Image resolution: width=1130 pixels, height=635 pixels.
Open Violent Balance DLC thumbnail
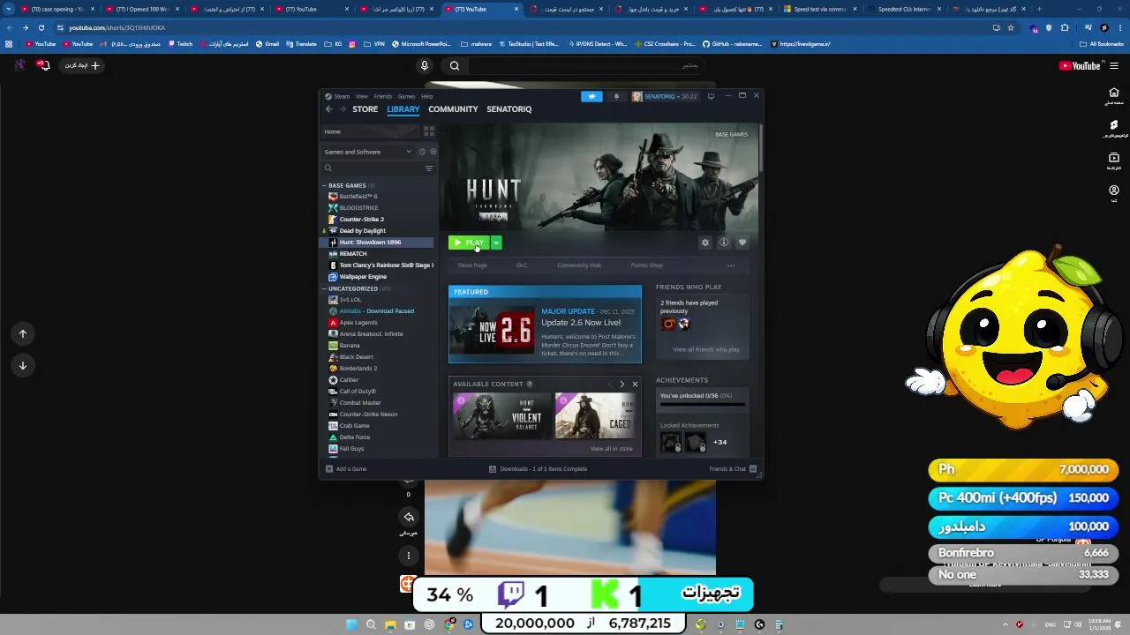502,416
